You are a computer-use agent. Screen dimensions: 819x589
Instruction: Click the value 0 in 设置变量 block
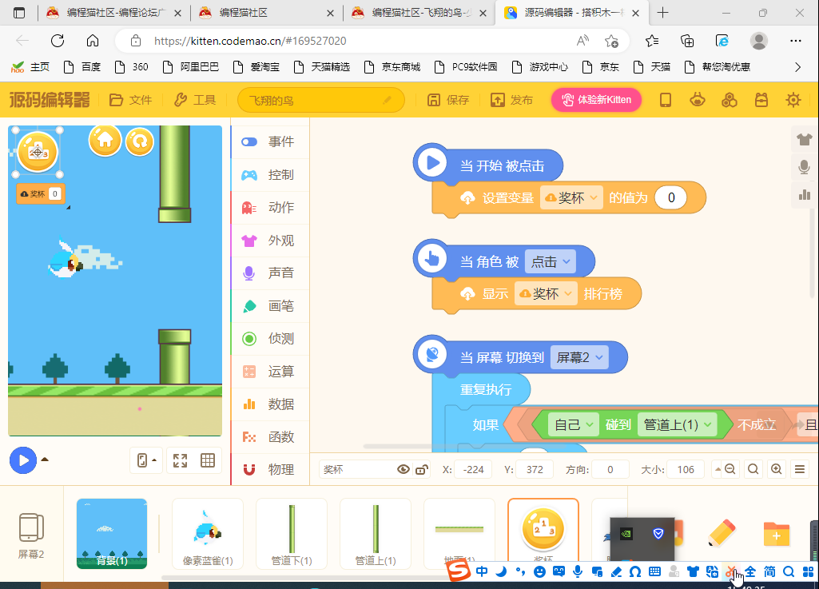point(670,197)
